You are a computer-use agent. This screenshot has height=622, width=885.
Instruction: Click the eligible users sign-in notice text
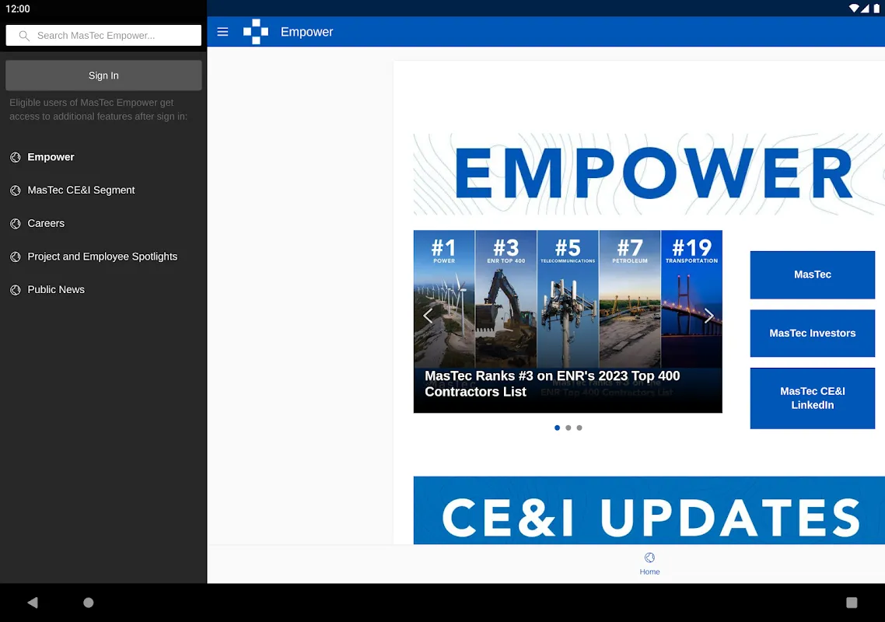[x=98, y=110]
